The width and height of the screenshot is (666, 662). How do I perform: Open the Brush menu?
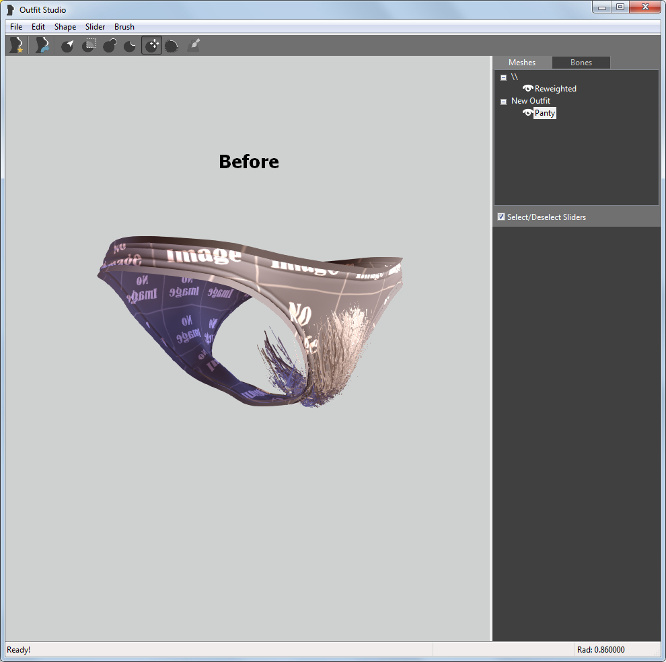124,27
